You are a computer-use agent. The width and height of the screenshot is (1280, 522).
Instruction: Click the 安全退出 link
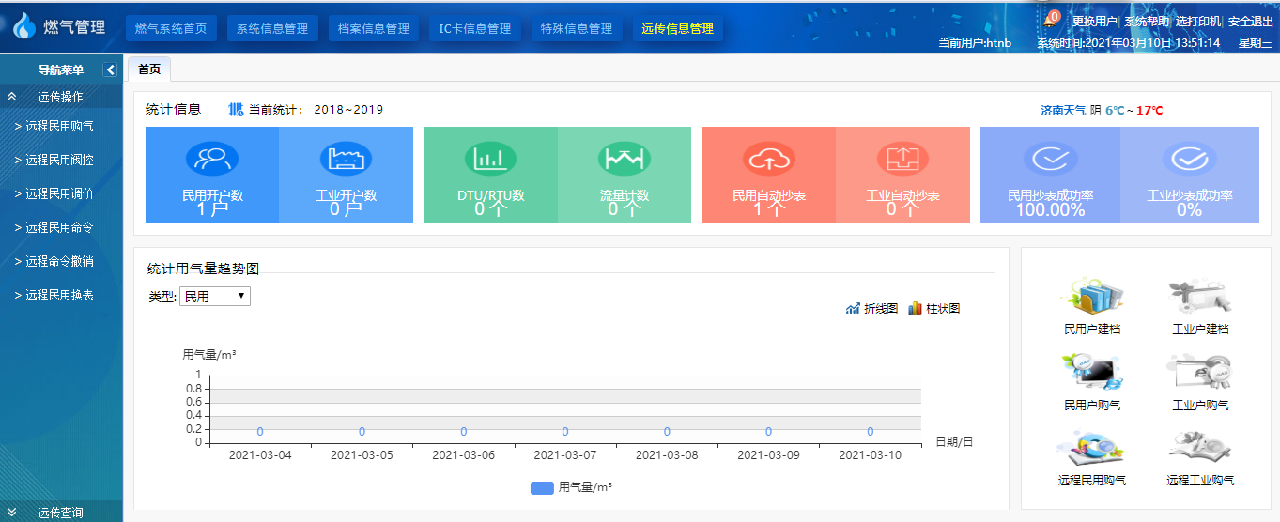1250,22
